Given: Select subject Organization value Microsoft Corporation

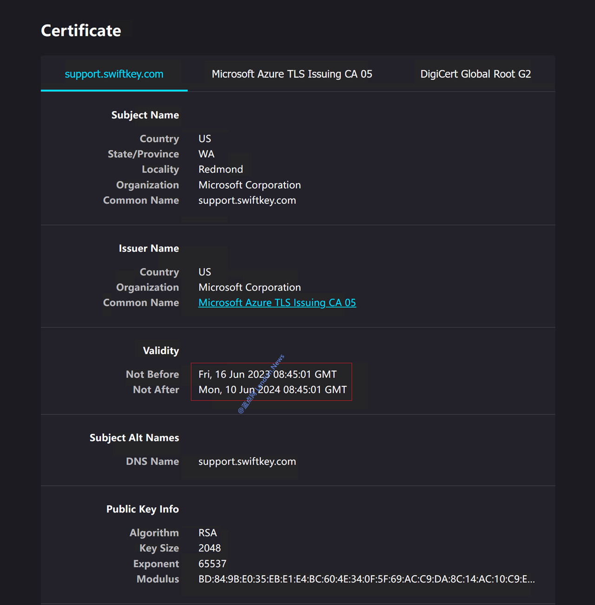Looking at the screenshot, I should [x=250, y=185].
